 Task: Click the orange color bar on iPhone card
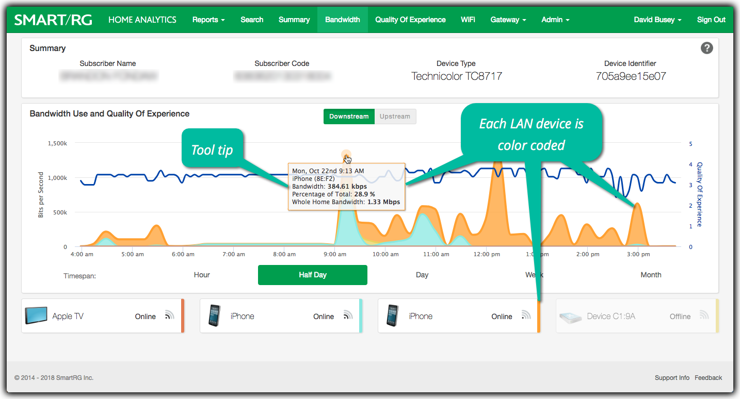click(x=538, y=316)
